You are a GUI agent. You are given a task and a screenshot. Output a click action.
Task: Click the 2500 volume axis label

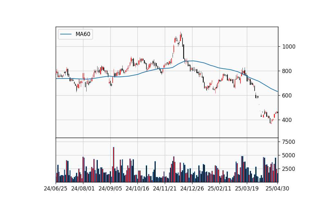[x=289, y=169]
